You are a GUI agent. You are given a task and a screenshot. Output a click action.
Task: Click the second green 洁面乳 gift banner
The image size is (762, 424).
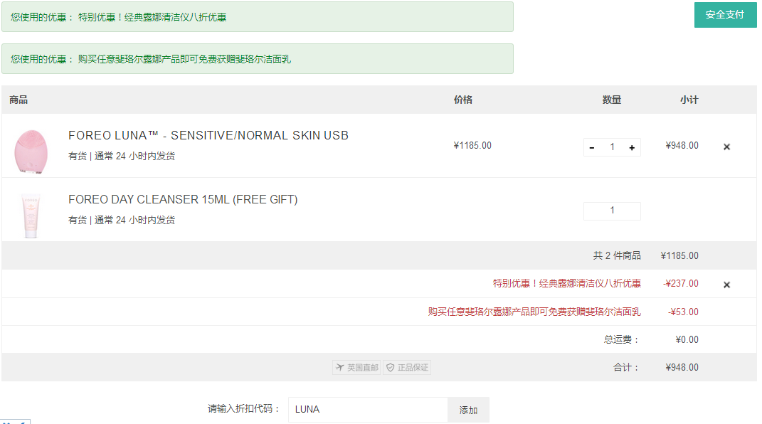tap(258, 59)
